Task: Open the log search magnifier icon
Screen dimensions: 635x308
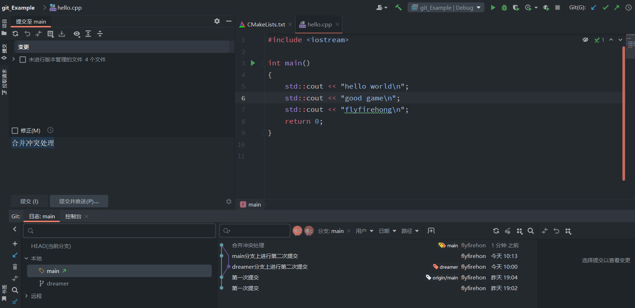Action: 531,231
